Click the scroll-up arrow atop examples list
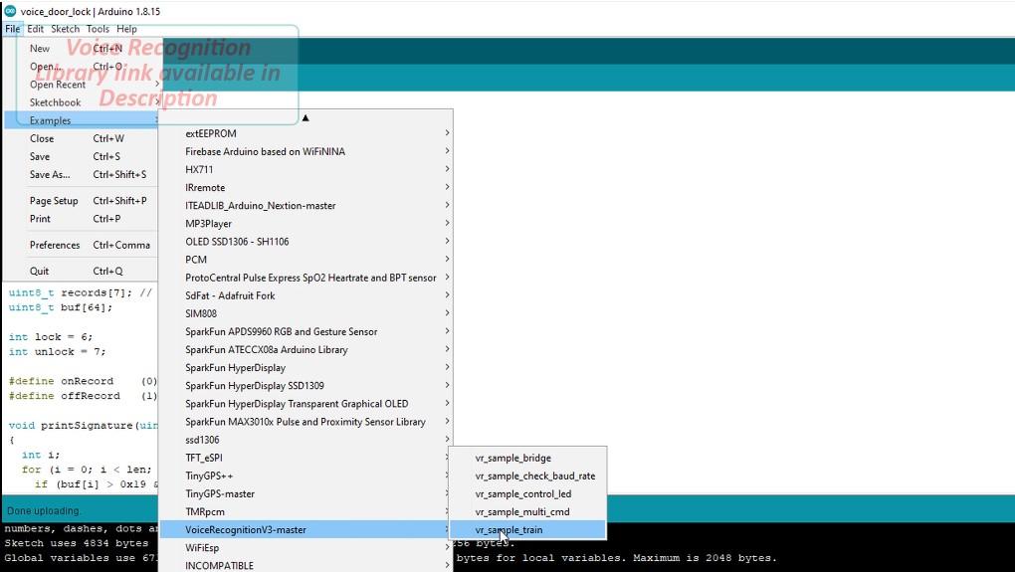This screenshot has width=1015, height=572. point(305,117)
